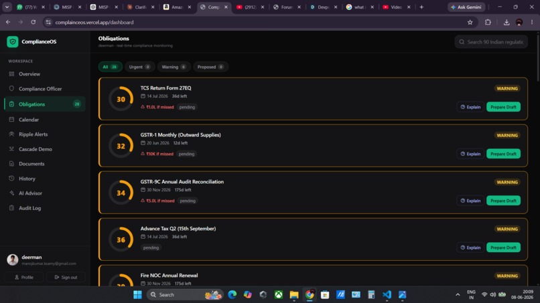
Task: Reload the current page
Action: [33, 22]
